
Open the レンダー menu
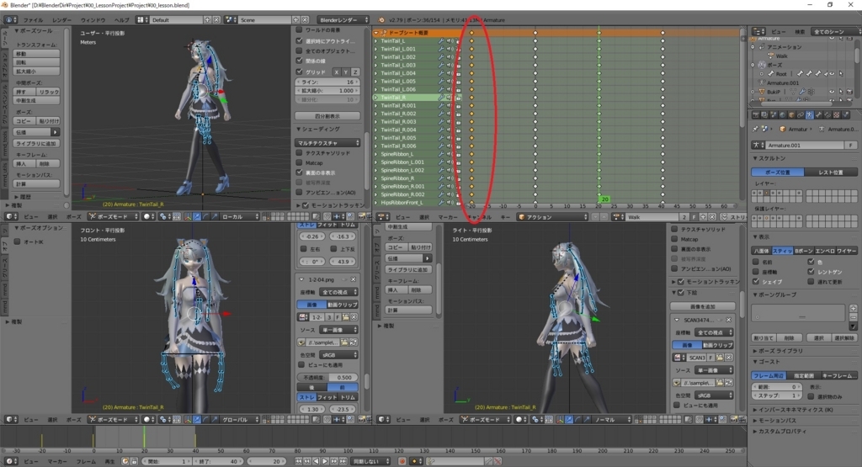[61, 20]
